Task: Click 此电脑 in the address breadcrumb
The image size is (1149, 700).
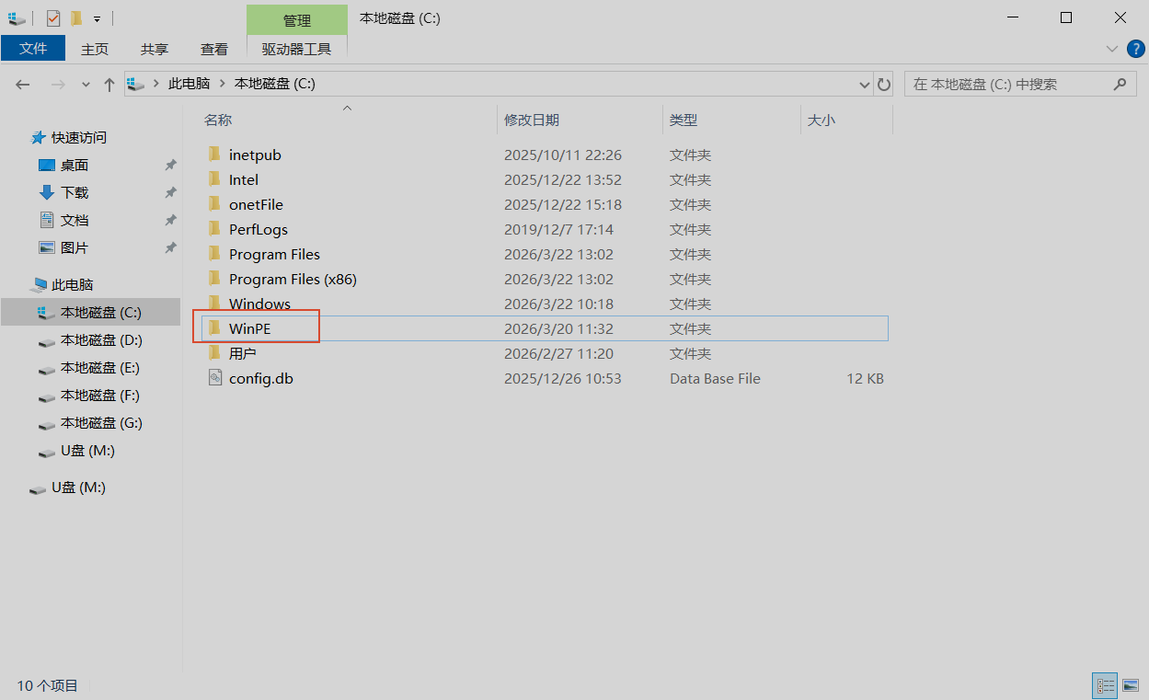Action: [x=189, y=84]
